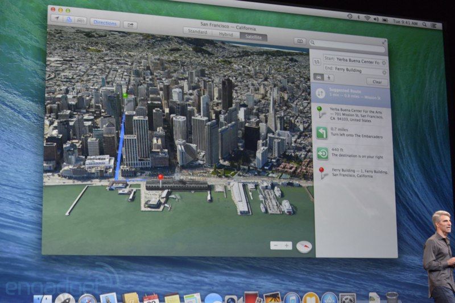Select the Satellite map view tab
Screen dimensions: 455x303
pyautogui.click(x=254, y=37)
